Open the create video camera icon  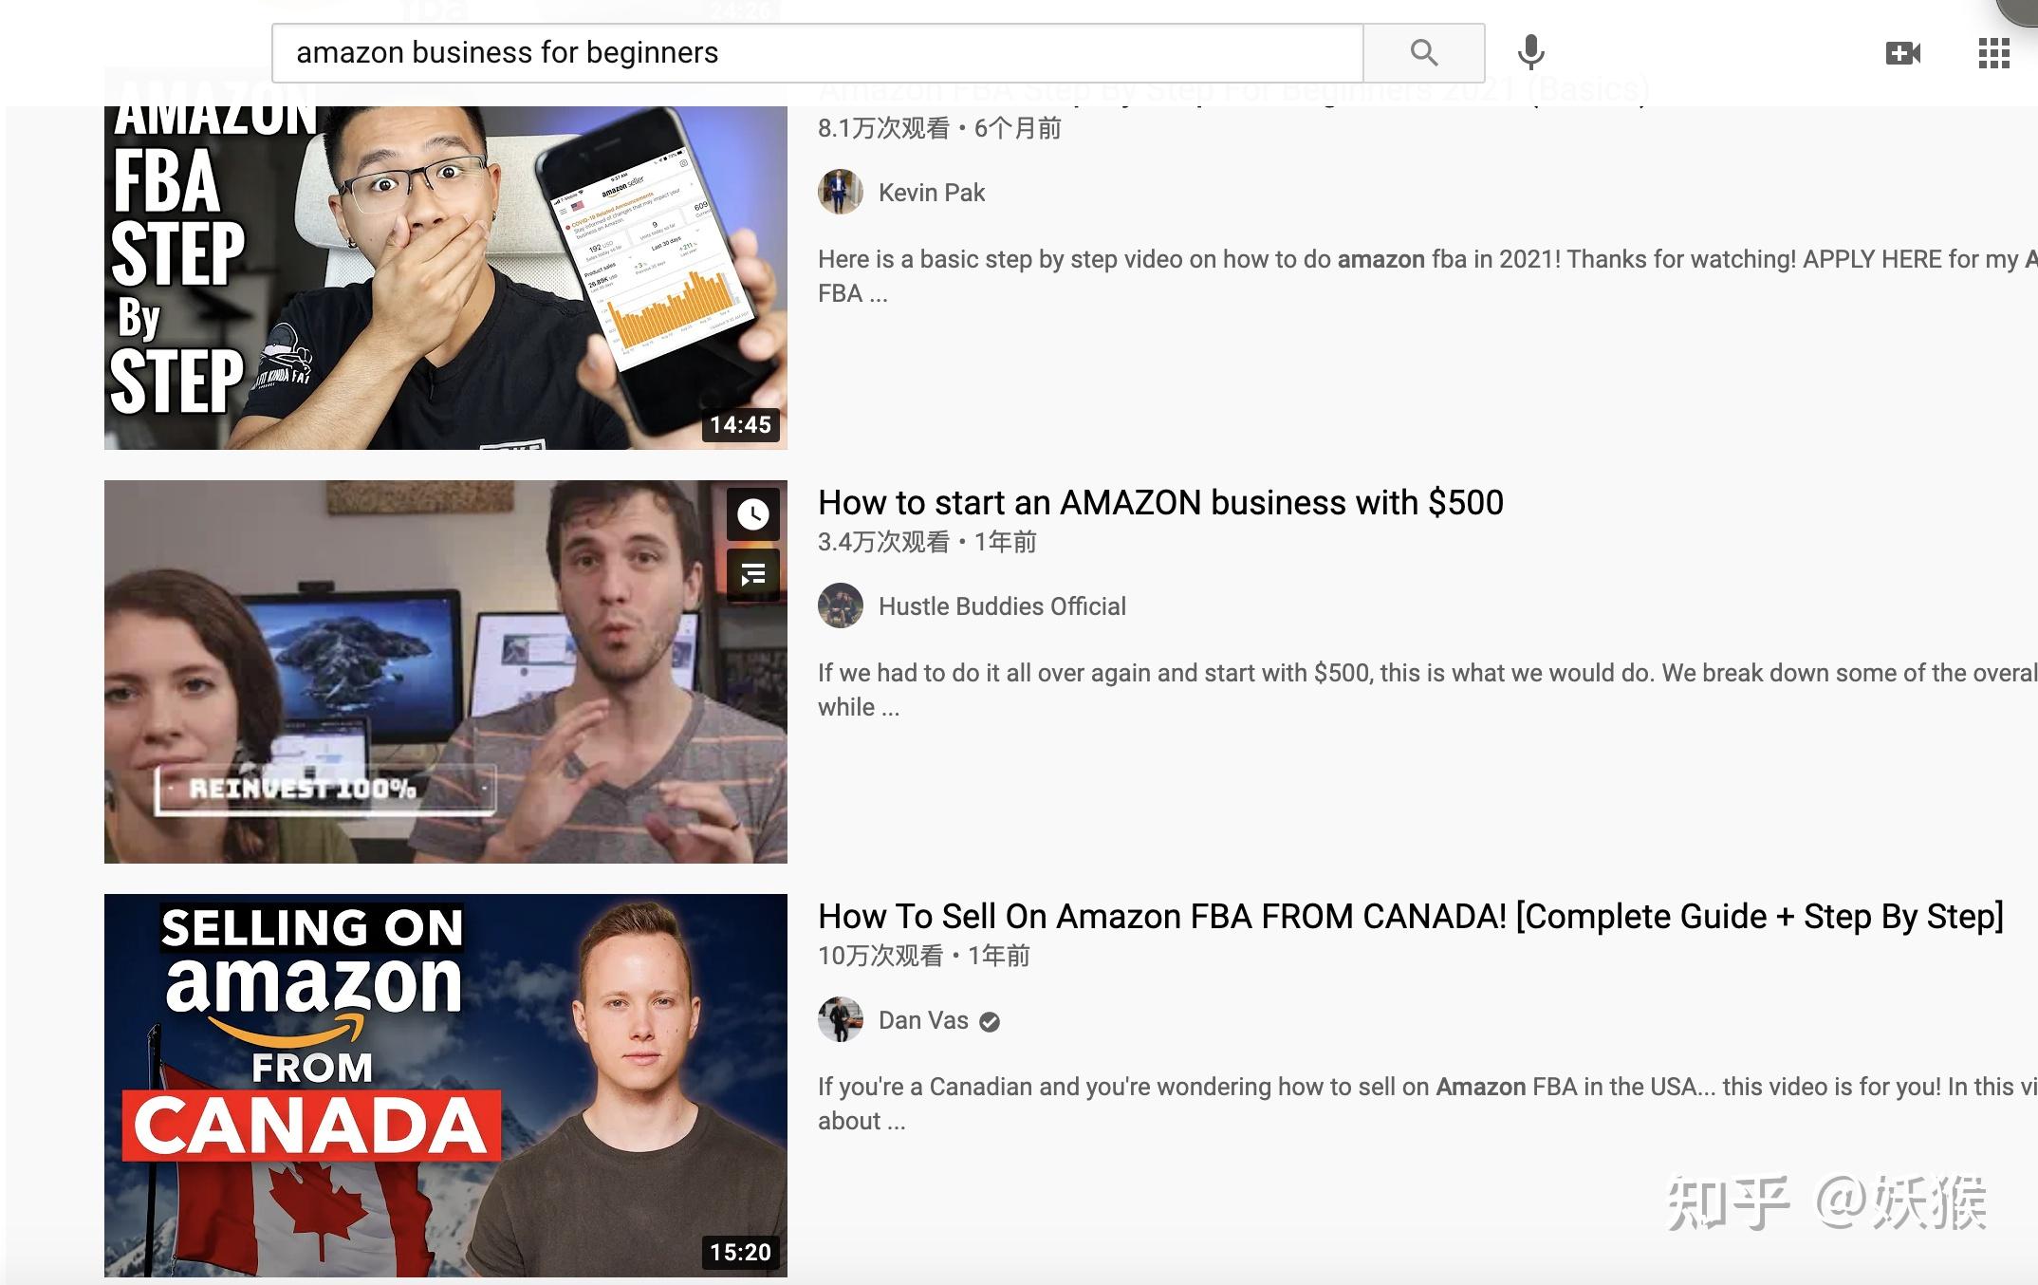(1902, 53)
